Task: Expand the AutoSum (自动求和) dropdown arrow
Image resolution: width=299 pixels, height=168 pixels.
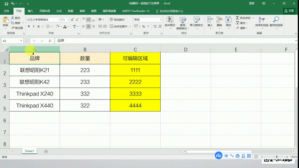Action: tap(253, 18)
